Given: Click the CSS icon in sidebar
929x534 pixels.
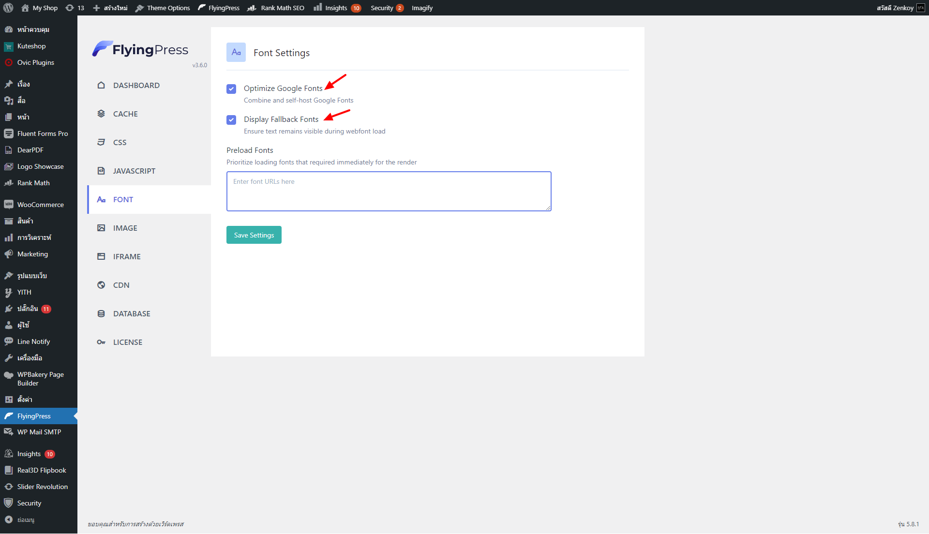Looking at the screenshot, I should 101,142.
